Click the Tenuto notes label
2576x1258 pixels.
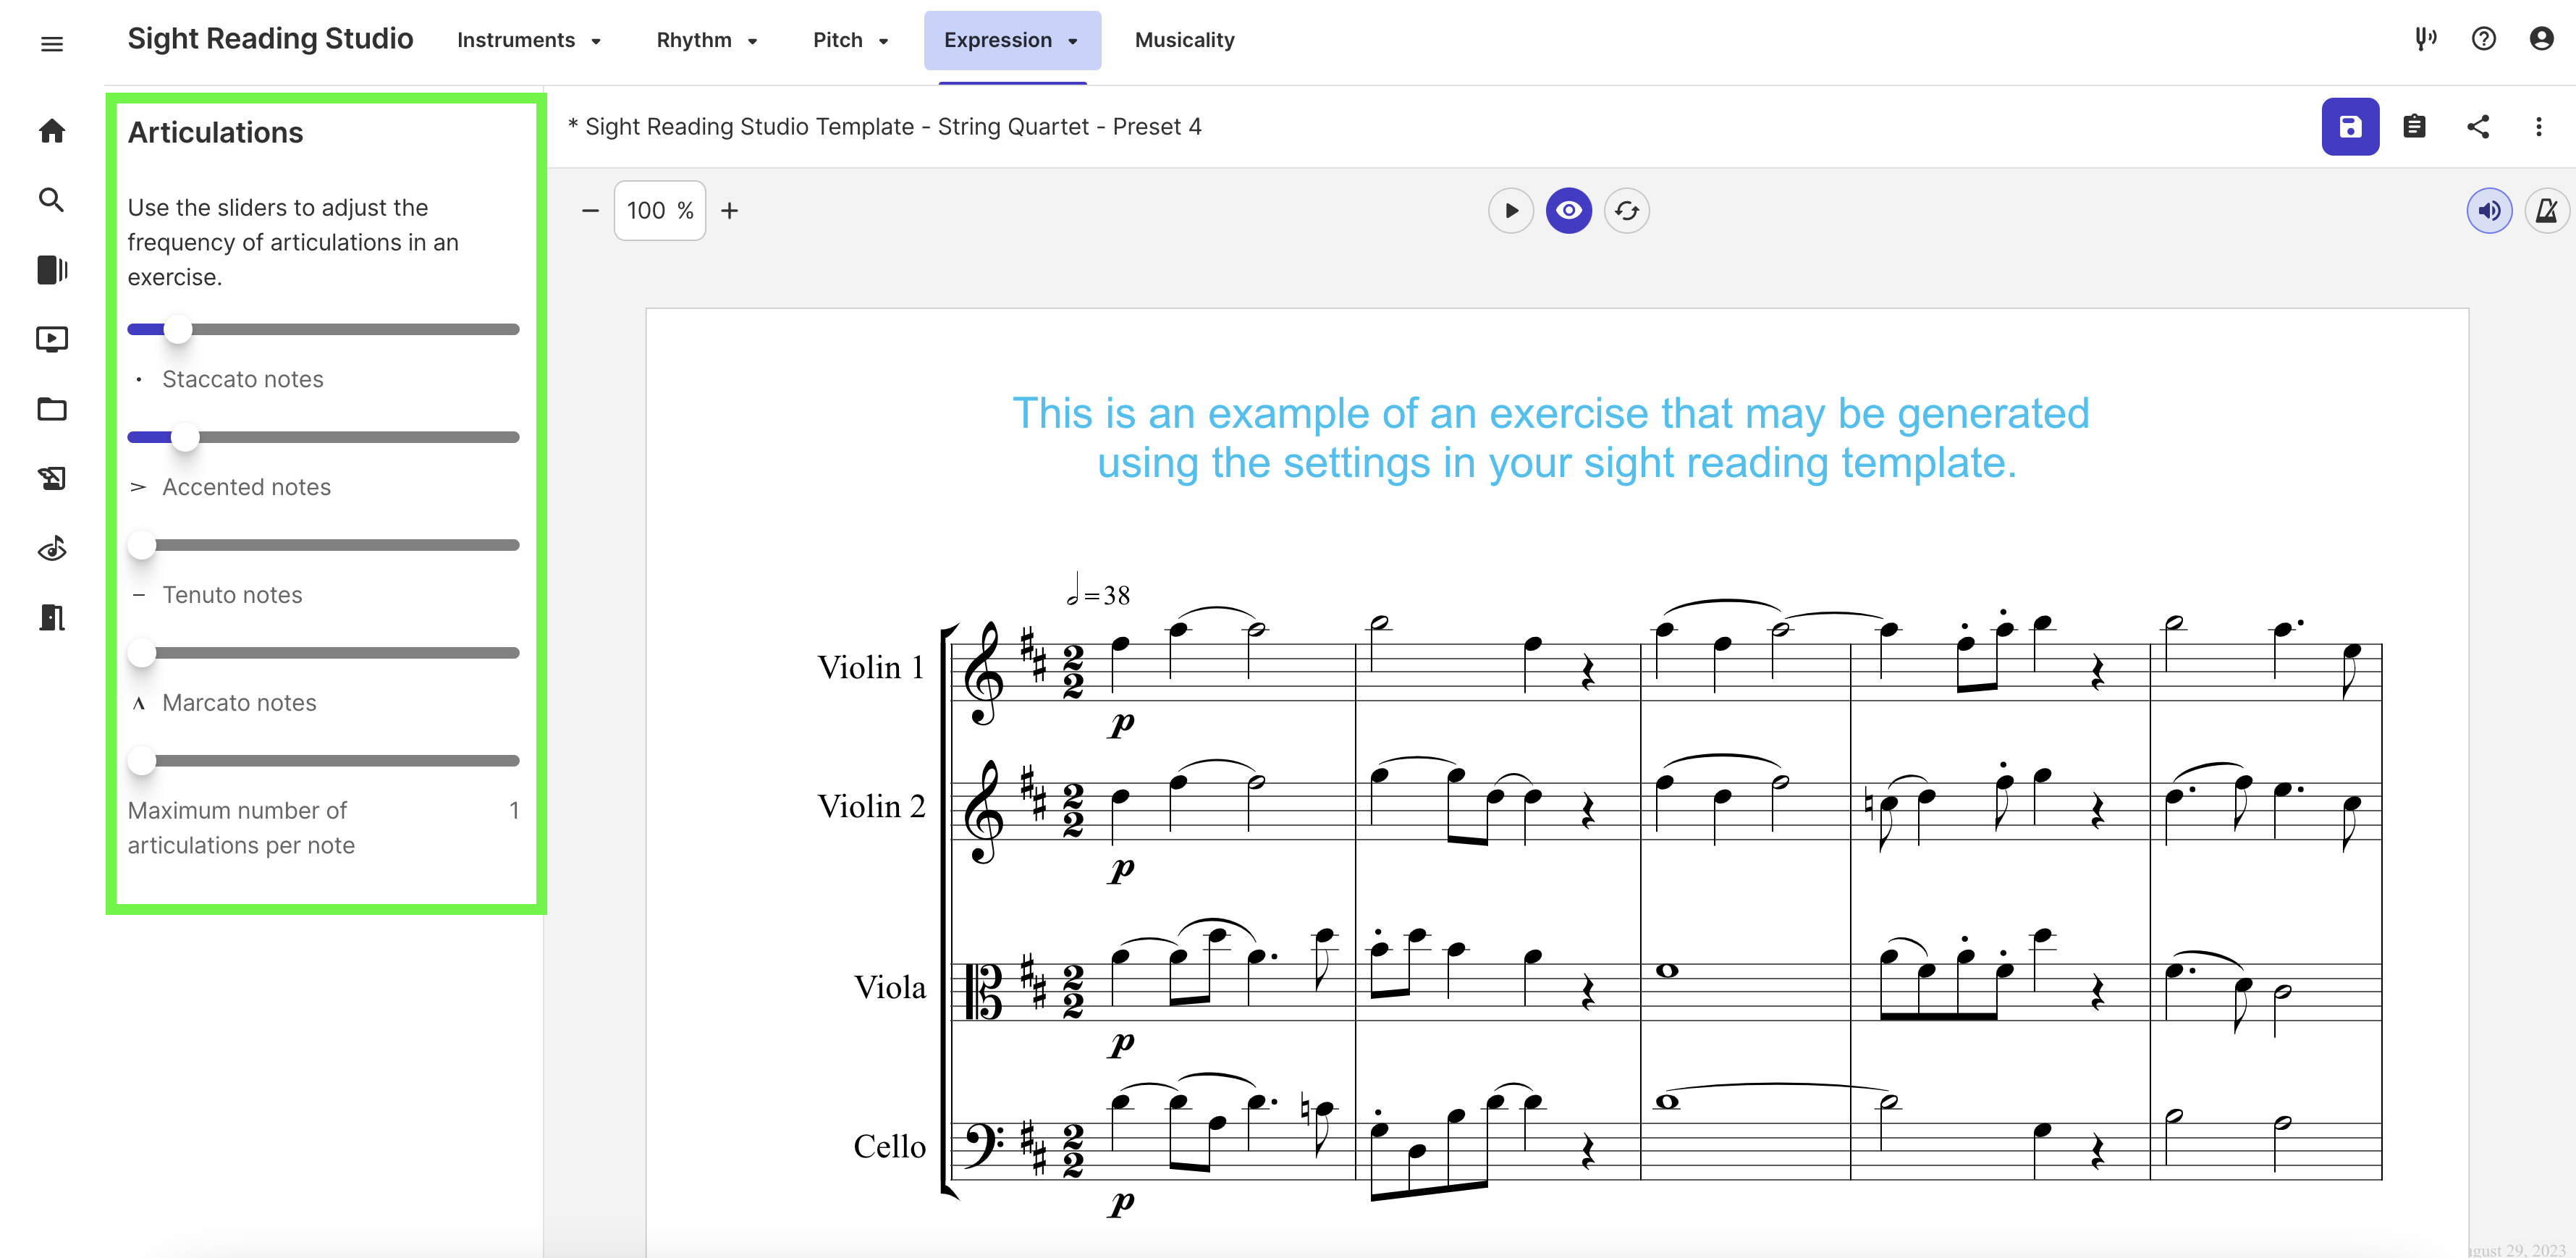[x=232, y=596]
